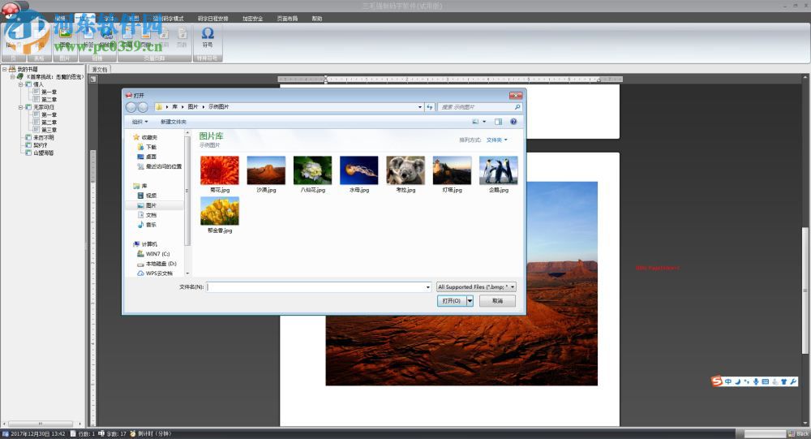Go back with the dialog's back arrow
This screenshot has width=811, height=439.
pos(131,107)
